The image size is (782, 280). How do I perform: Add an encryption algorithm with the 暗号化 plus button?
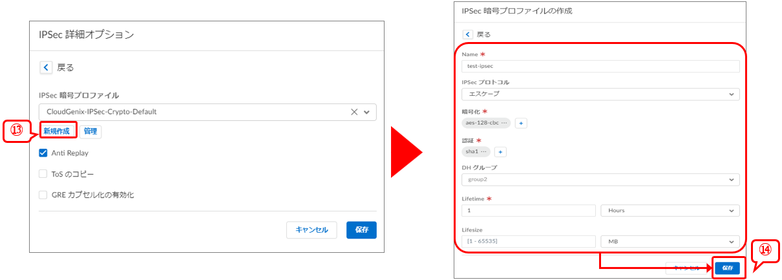(x=522, y=123)
